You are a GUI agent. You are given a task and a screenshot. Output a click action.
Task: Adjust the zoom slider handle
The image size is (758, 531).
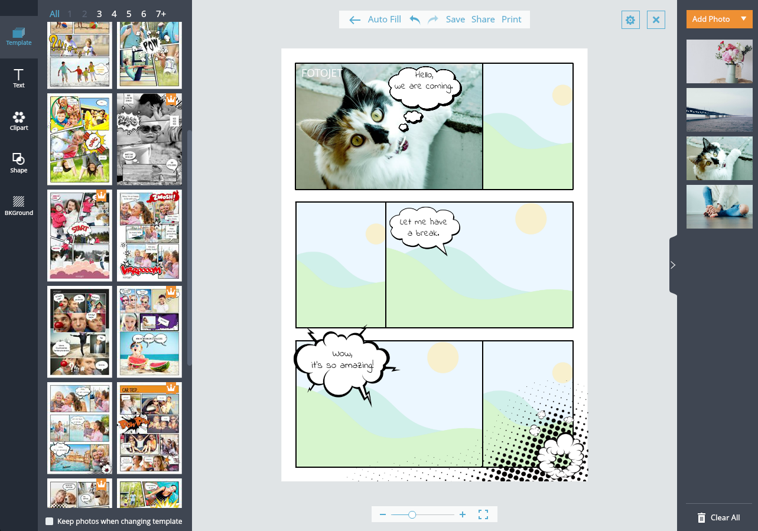click(412, 514)
